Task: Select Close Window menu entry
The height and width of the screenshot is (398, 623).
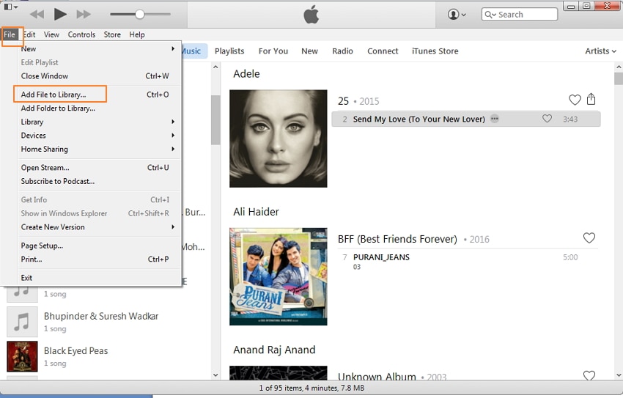Action: (x=99, y=76)
